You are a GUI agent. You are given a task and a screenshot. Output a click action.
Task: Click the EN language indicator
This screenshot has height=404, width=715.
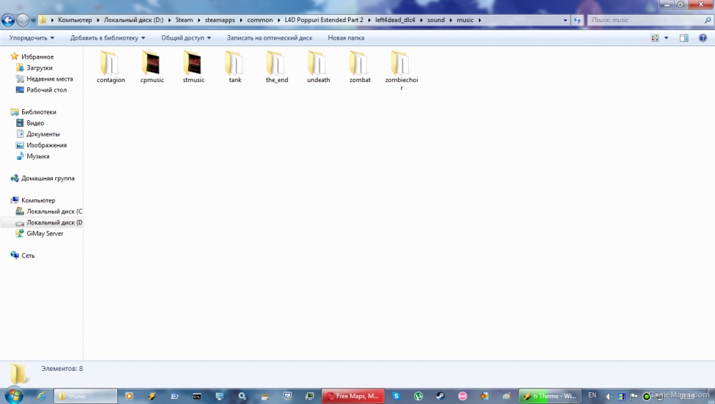click(x=592, y=395)
